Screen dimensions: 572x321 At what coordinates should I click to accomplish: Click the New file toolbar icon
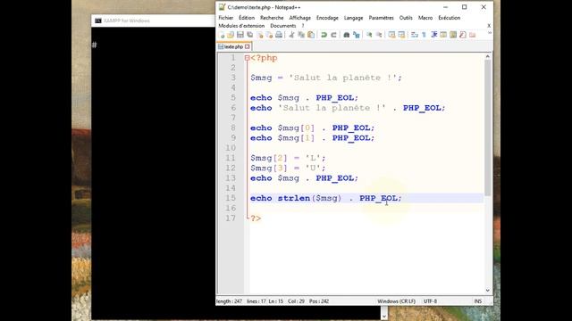222,35
